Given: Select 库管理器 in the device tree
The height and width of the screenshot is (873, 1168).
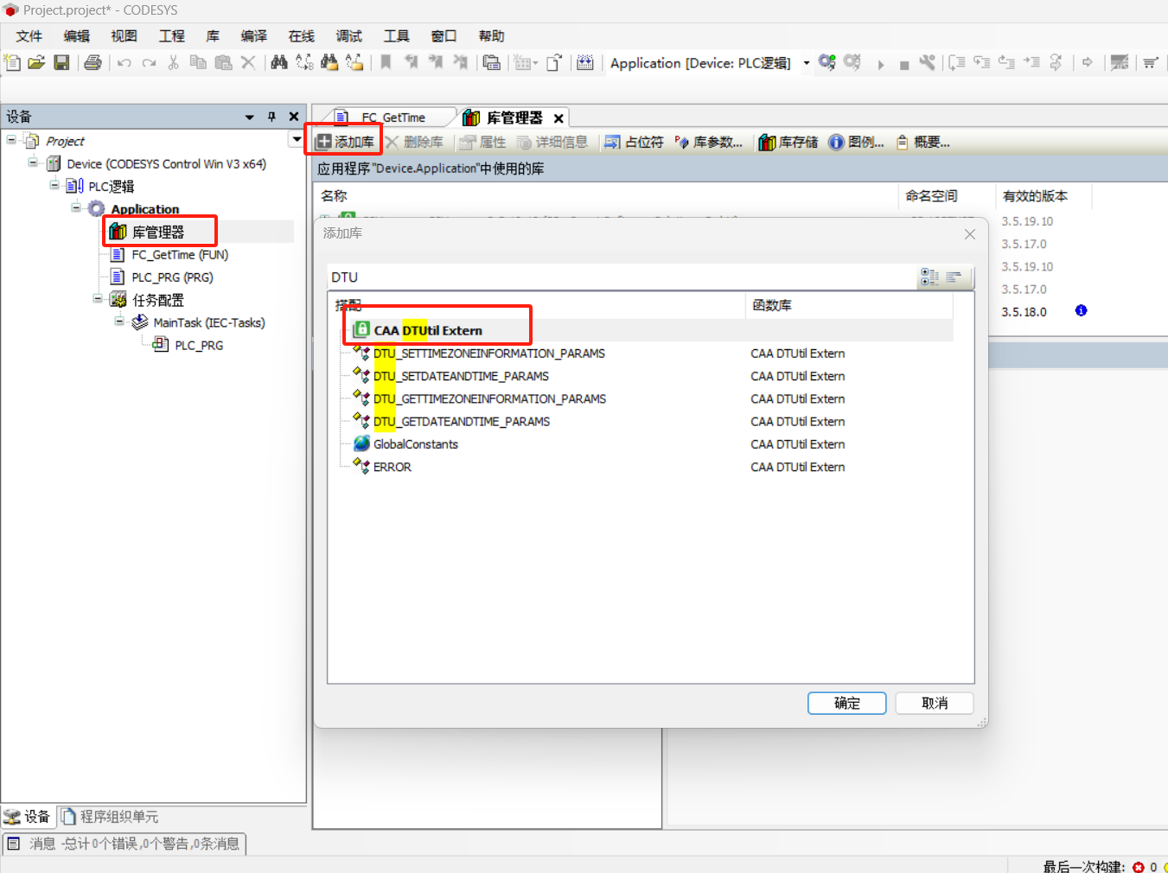Looking at the screenshot, I should pos(158,232).
